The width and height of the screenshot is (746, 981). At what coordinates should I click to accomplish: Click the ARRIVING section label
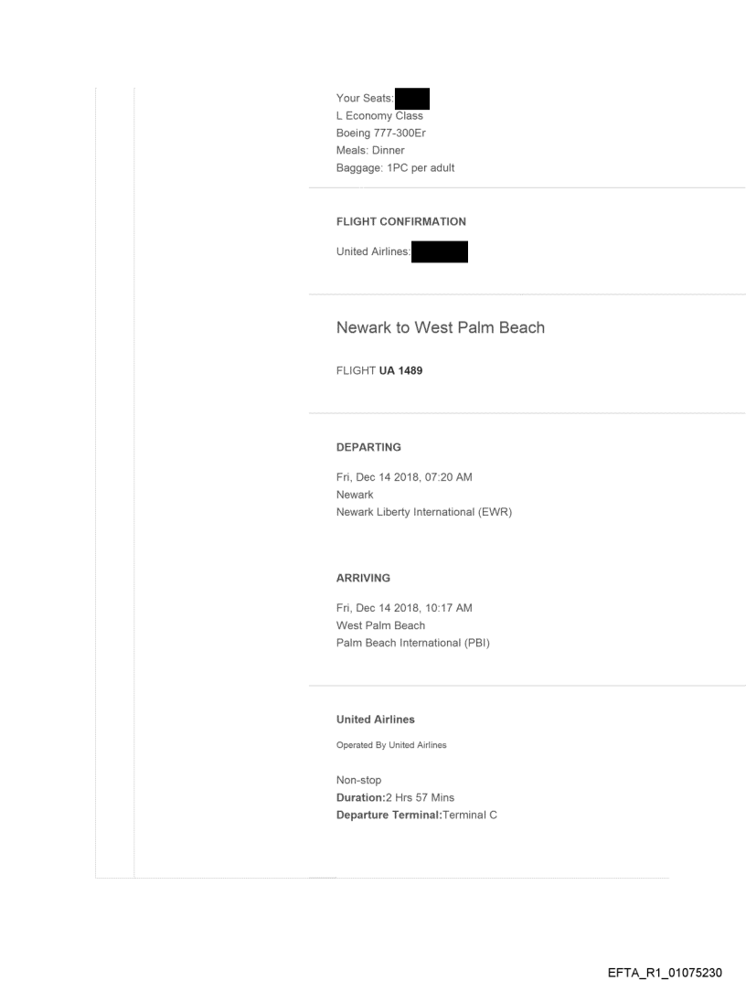[363, 578]
